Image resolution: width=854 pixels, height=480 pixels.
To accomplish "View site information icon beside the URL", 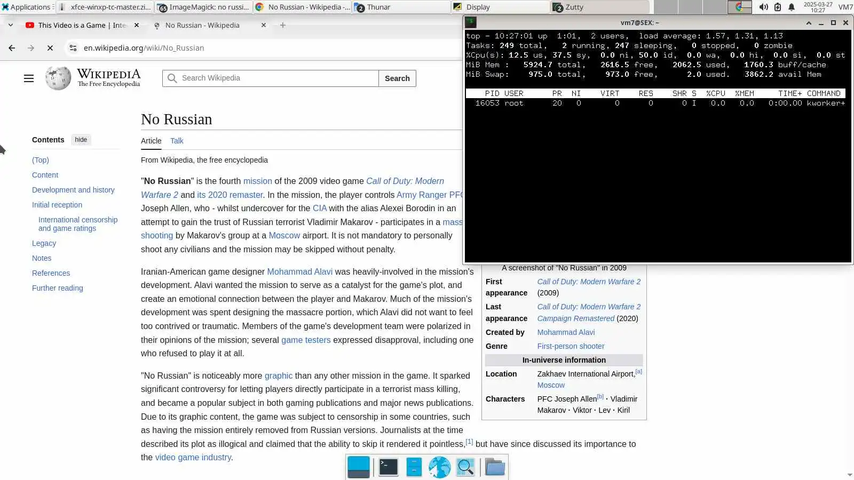I will pyautogui.click(x=73, y=48).
